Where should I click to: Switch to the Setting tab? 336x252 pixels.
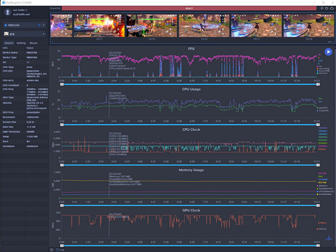tap(21, 42)
